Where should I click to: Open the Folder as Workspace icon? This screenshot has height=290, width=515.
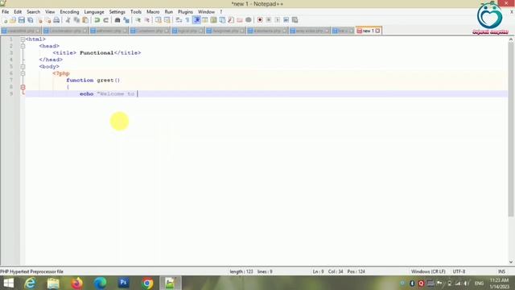click(x=240, y=20)
